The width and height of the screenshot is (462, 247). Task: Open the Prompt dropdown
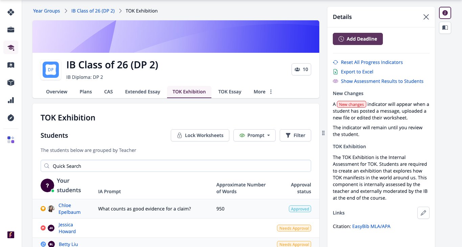255,135
